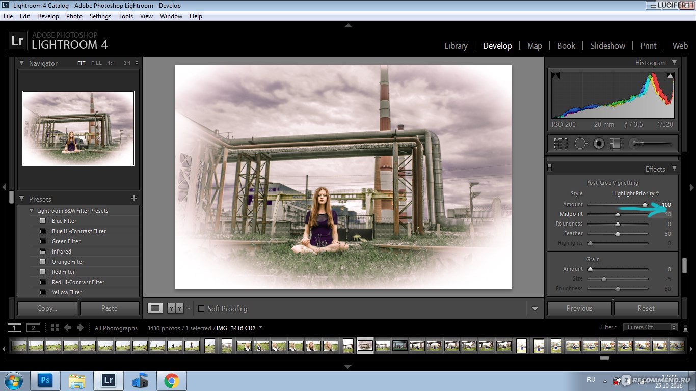
Task: Click the Paste button
Action: [x=110, y=308]
